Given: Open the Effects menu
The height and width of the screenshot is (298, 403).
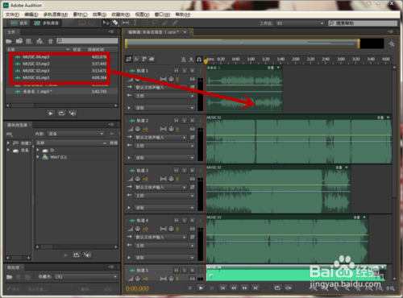Looking at the screenshot, I should (99, 14).
